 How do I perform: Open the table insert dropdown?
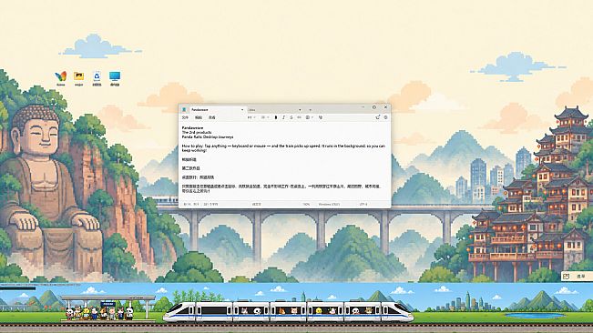click(310, 117)
